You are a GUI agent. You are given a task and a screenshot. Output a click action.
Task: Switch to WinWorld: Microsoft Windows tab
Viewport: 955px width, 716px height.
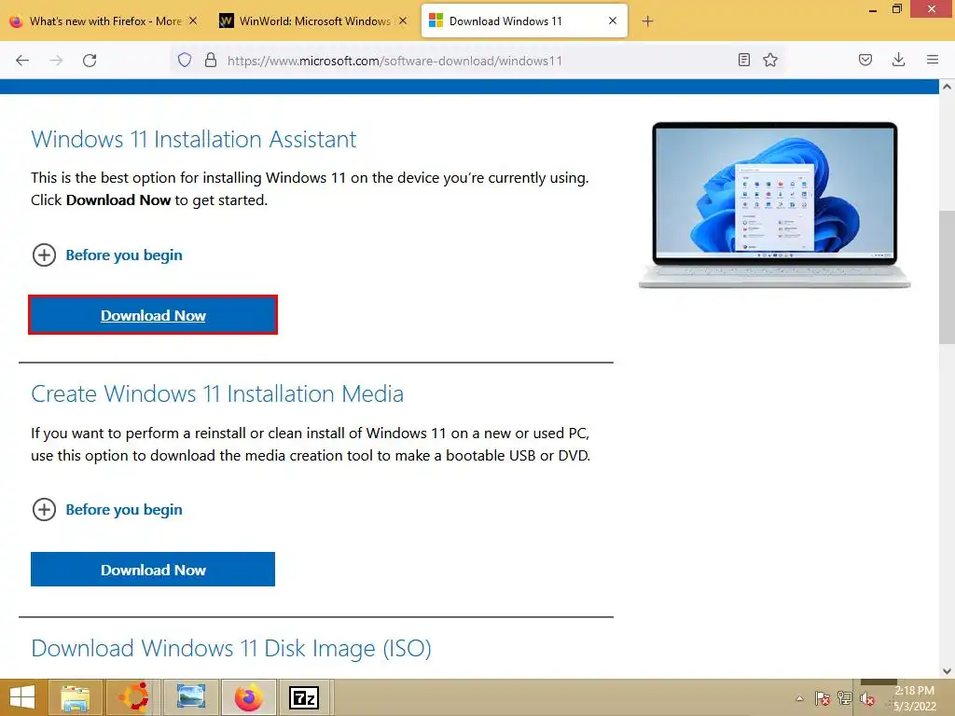click(x=313, y=21)
